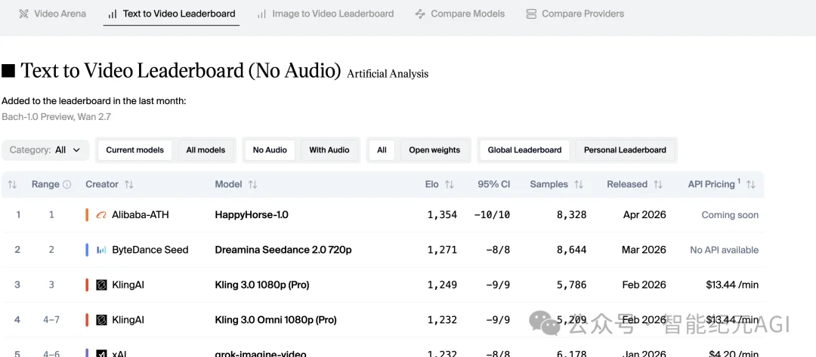Click the Artificial Analysis label
816x357 pixels.
point(388,74)
